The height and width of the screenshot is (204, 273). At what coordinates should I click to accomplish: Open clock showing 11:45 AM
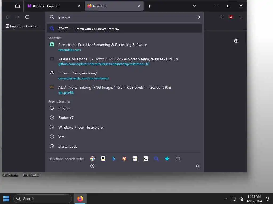pyautogui.click(x=254, y=199)
